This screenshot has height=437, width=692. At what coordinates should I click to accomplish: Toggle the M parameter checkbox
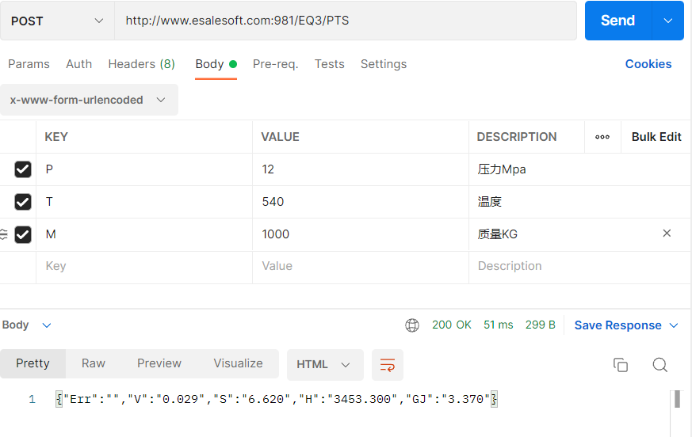coord(23,234)
